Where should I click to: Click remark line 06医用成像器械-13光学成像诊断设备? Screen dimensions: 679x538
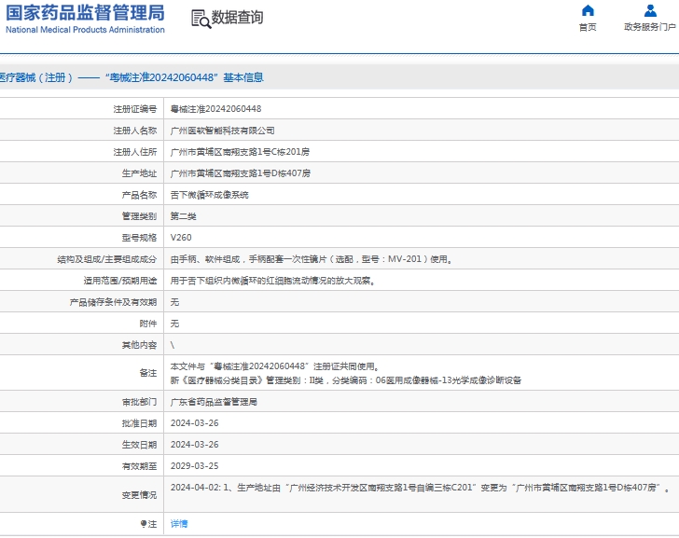(345, 380)
